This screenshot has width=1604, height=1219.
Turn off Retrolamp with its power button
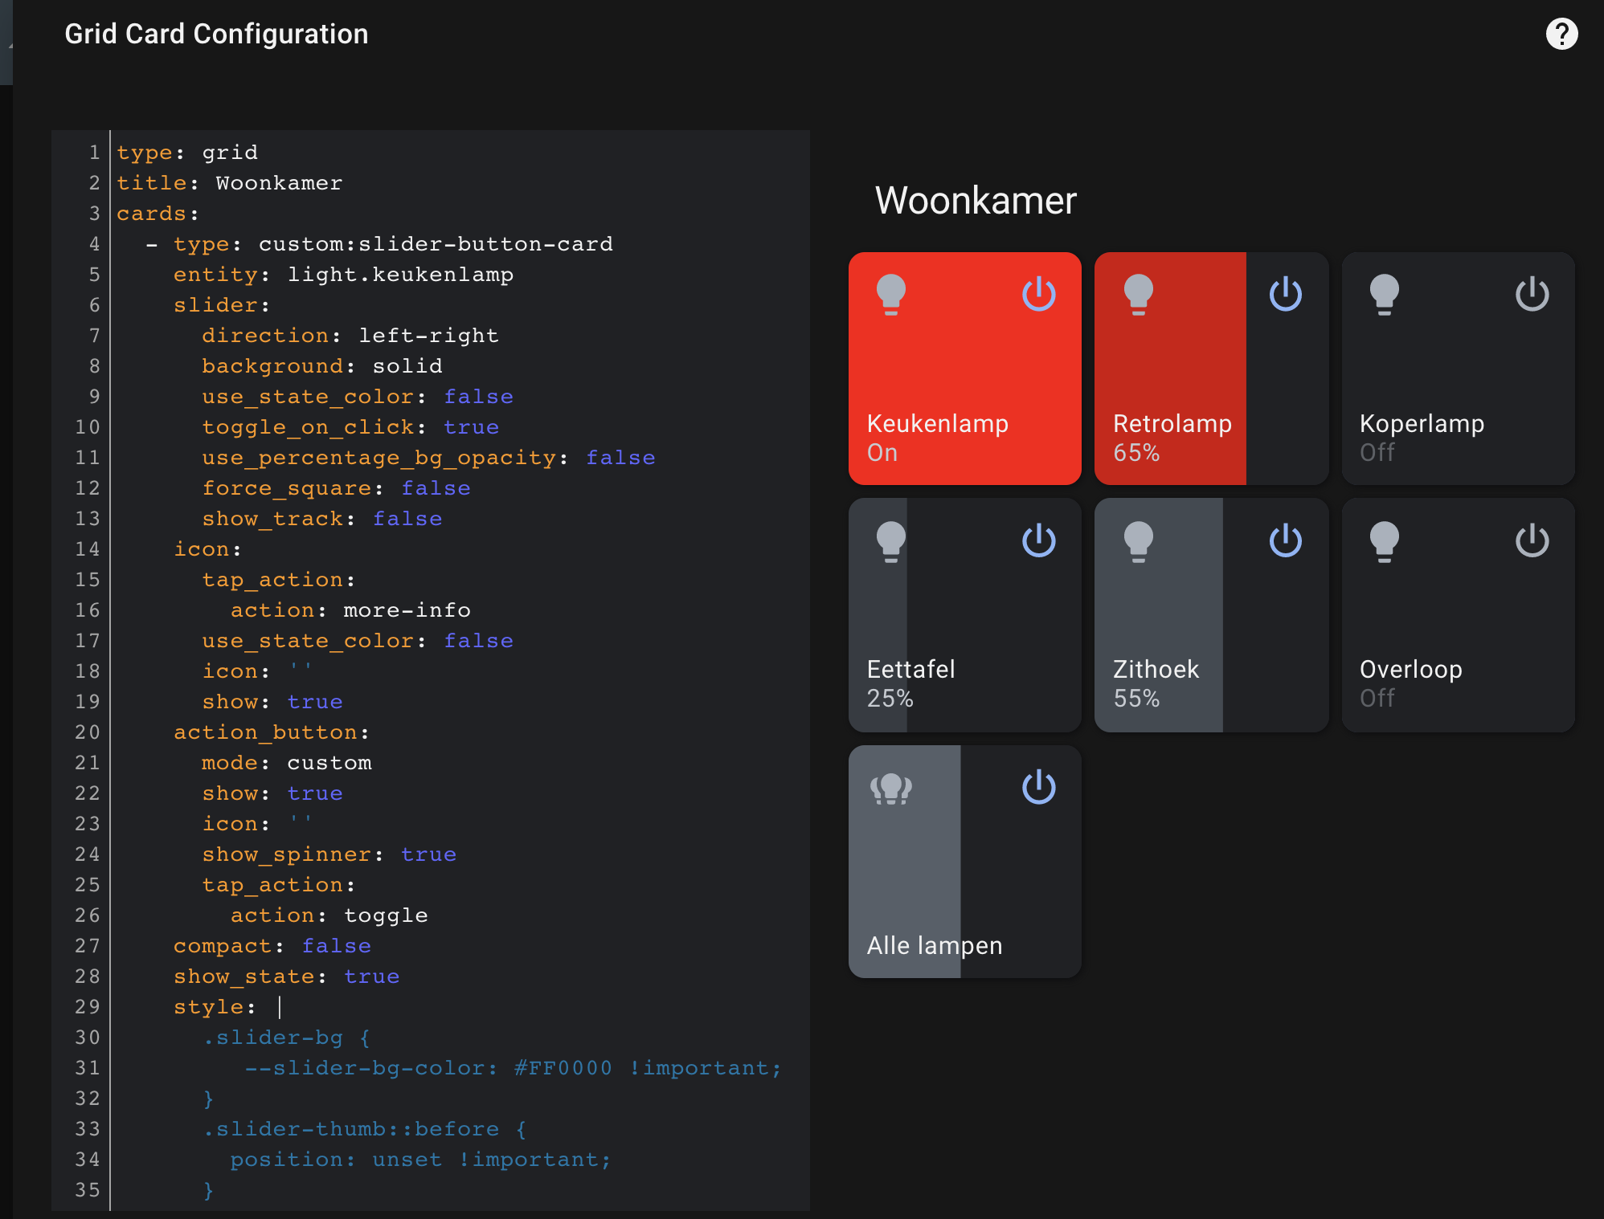[x=1284, y=294]
